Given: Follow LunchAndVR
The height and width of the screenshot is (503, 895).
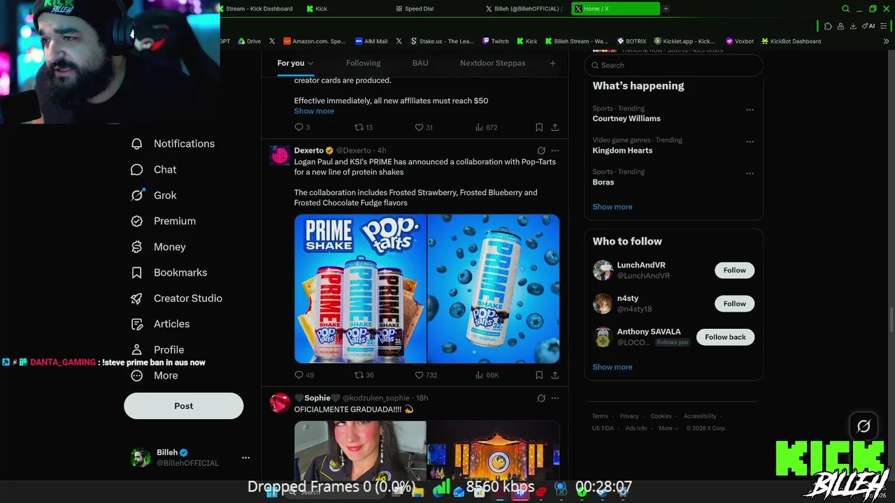Looking at the screenshot, I should point(734,270).
